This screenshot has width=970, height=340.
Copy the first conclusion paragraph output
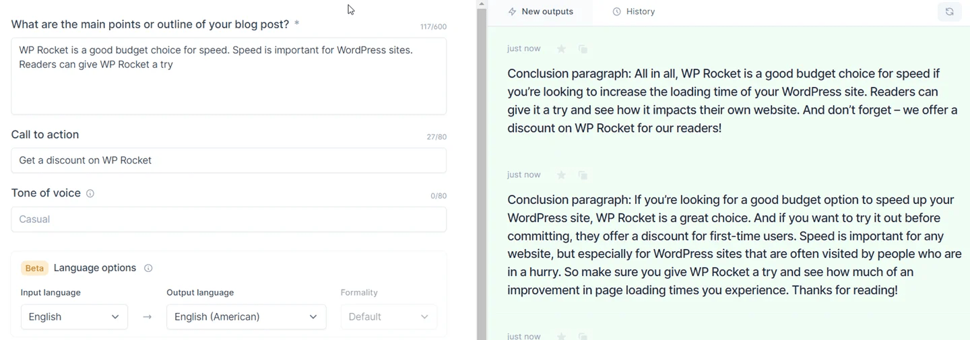click(583, 49)
